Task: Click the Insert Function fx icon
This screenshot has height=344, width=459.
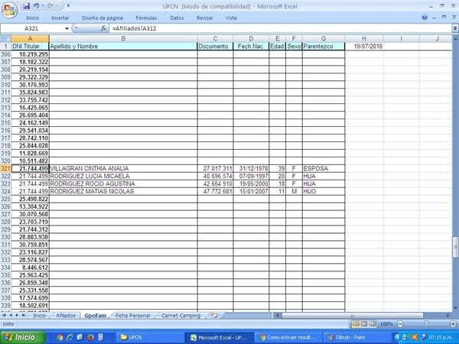Action: tap(103, 28)
